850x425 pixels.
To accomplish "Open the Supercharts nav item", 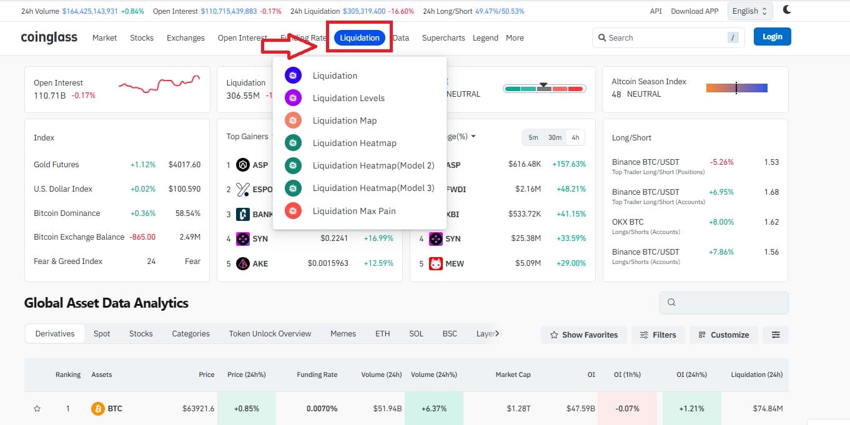I will [443, 38].
